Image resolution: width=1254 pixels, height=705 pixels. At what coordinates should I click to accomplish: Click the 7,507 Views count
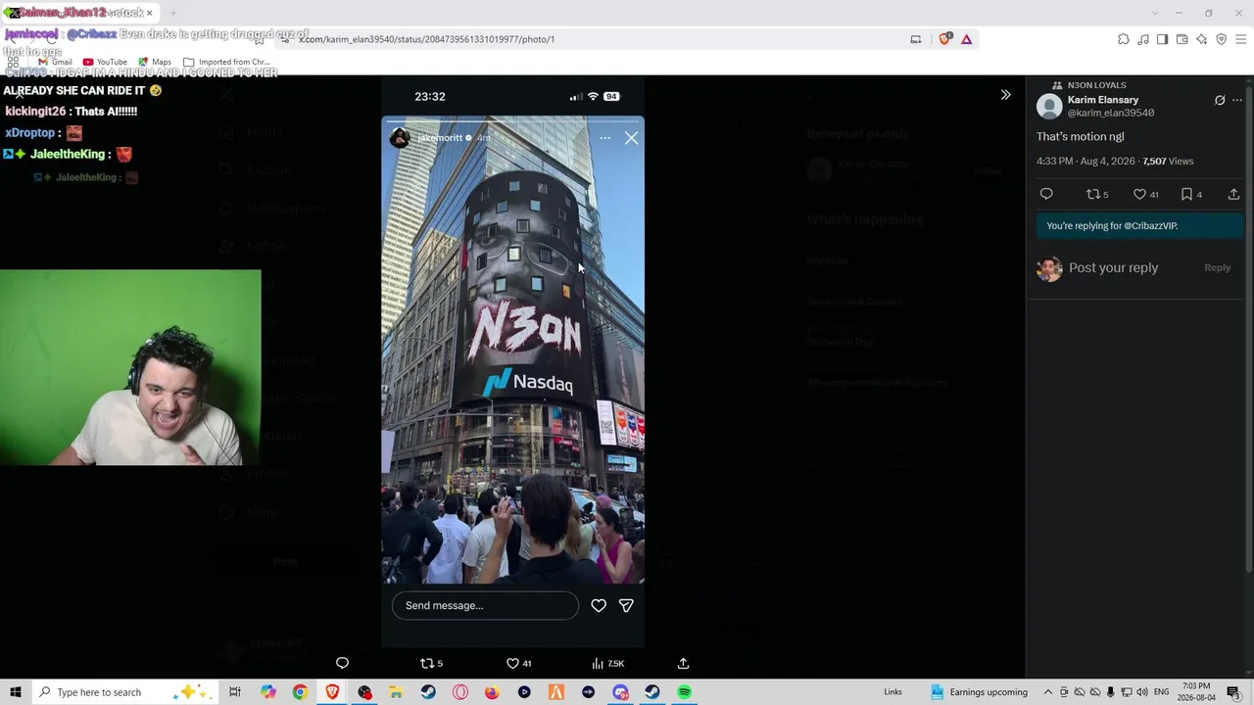pyautogui.click(x=1168, y=161)
